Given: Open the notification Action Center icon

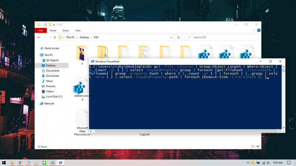Looking at the screenshot, I should point(289,163).
